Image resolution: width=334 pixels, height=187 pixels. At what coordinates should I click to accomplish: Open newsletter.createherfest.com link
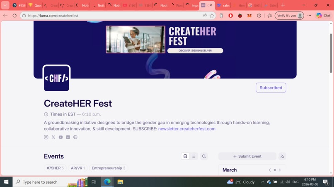point(187,129)
